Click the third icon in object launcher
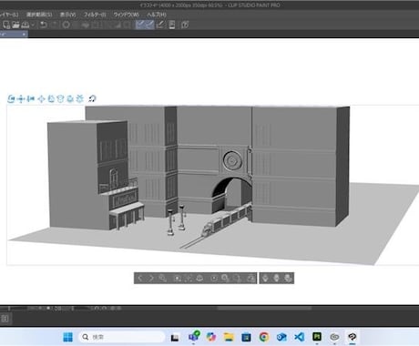This screenshot has width=419, height=346. point(162,278)
